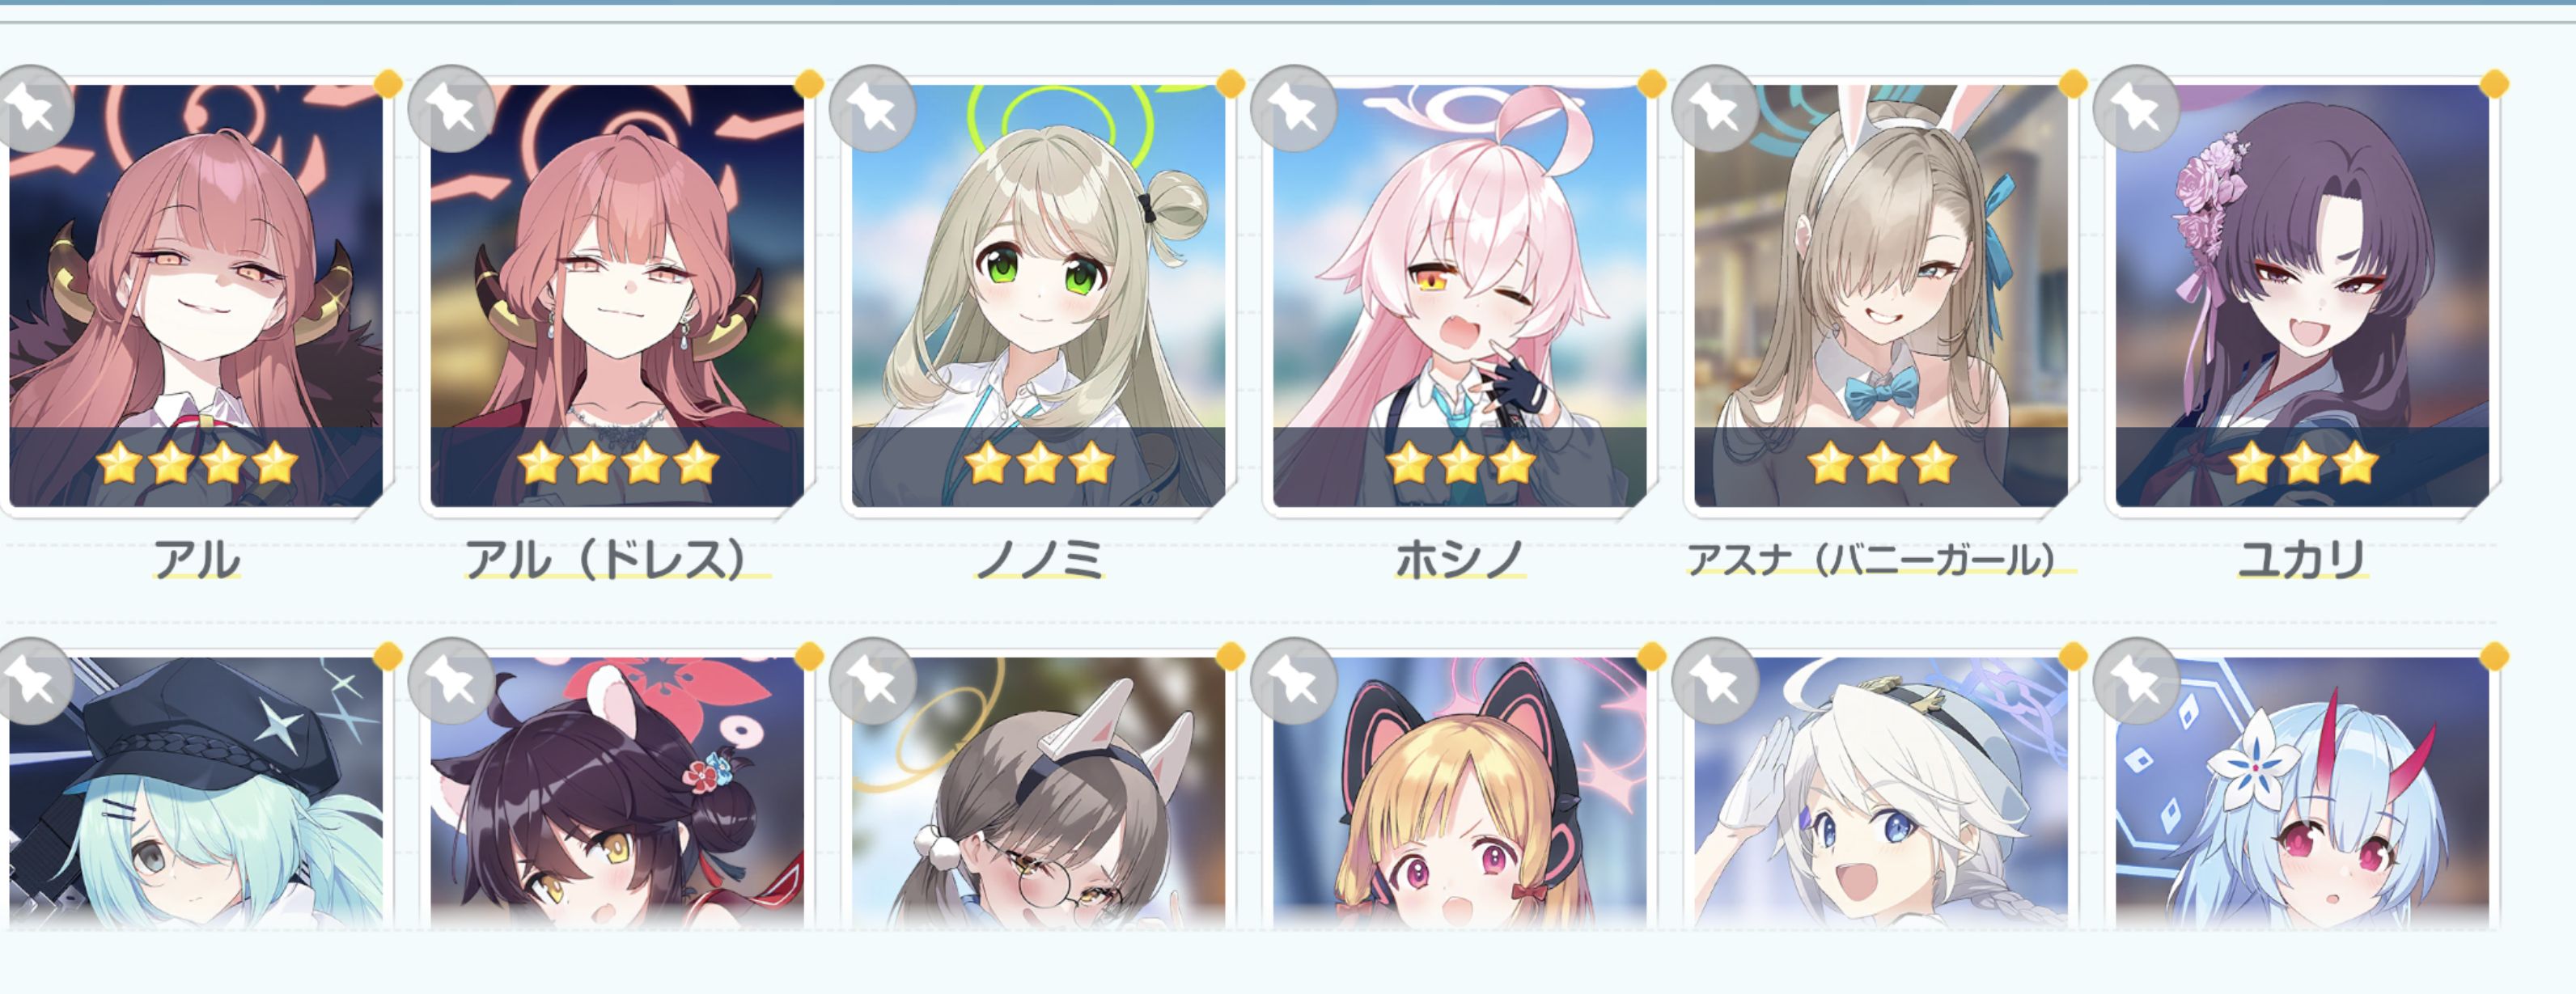Click the アスナ（バニーガール） name label
The height and width of the screenshot is (994, 2576).
(x=1872, y=559)
